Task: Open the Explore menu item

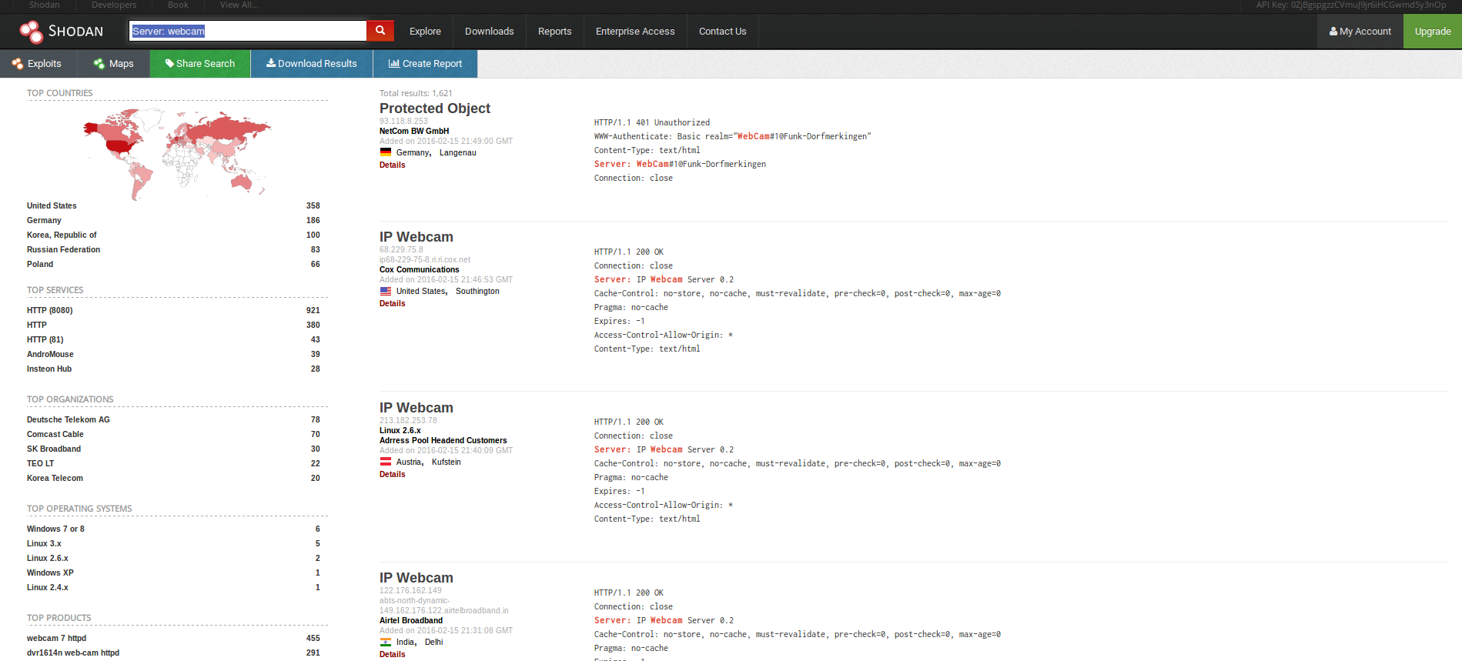Action: coord(425,32)
